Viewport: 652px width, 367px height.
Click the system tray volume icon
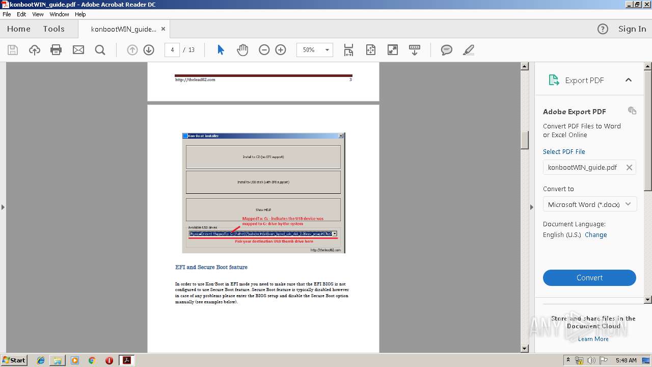[x=591, y=360]
